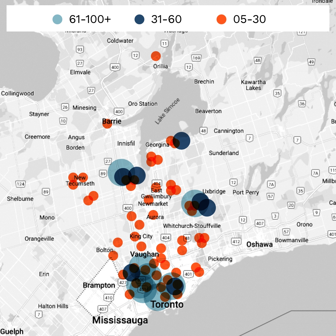Click the orange 05-30 legend swatch
The height and width of the screenshot is (336, 336).
(222, 19)
